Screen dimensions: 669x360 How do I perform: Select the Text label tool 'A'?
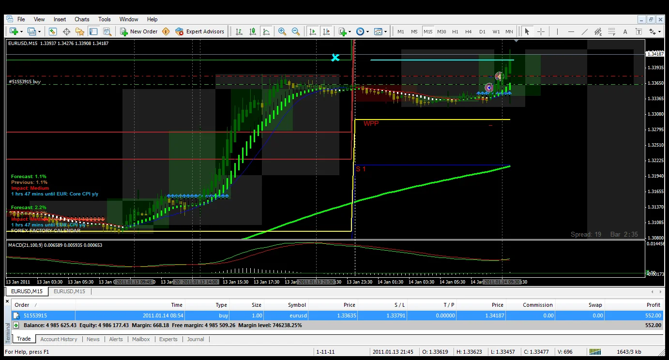[x=625, y=31]
